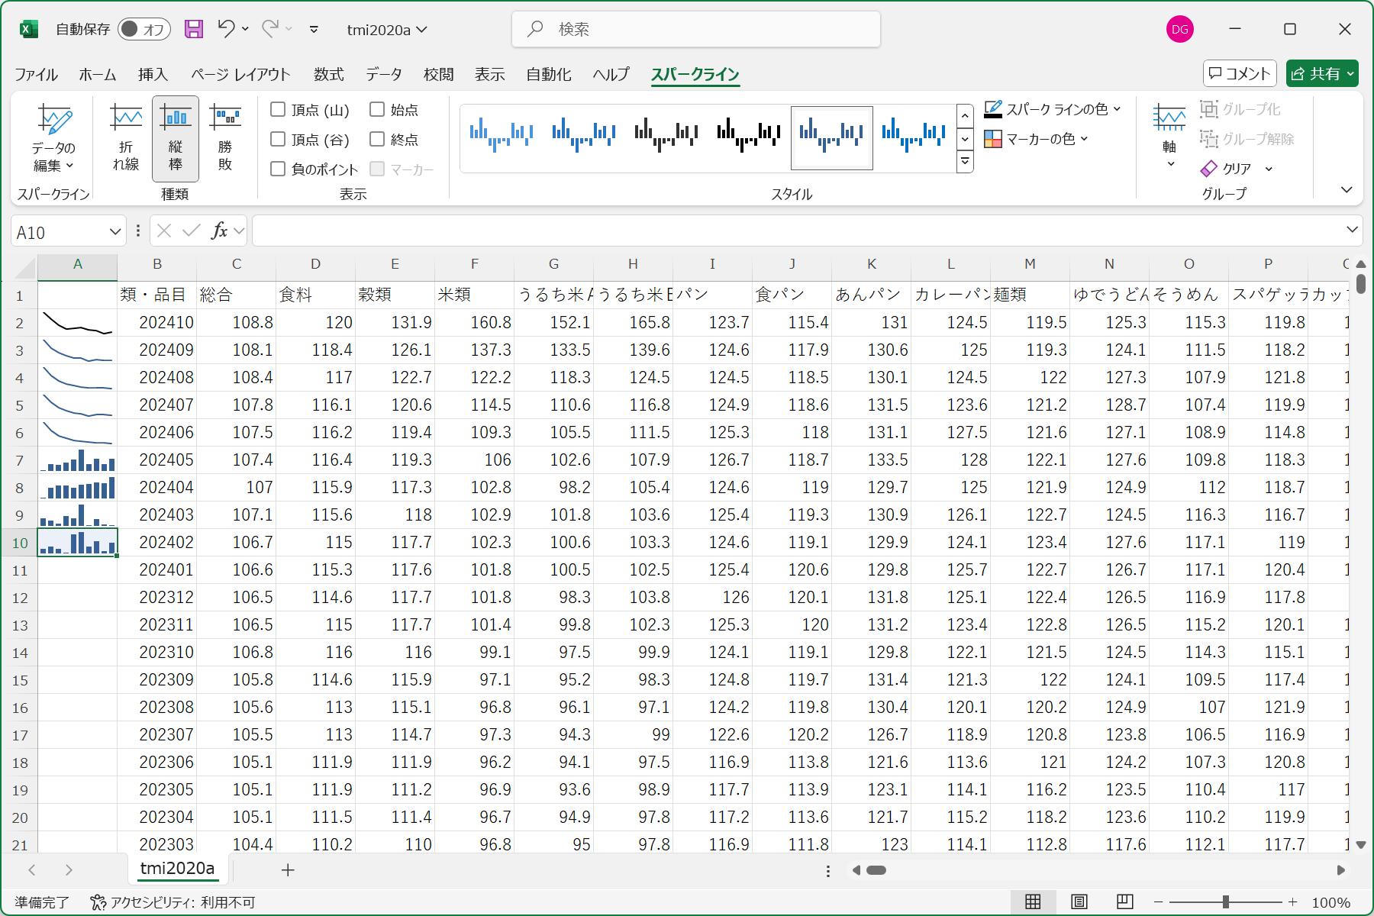This screenshot has width=1374, height=916.
Task: Click the horizontal scrollbar thumb
Action: (876, 870)
